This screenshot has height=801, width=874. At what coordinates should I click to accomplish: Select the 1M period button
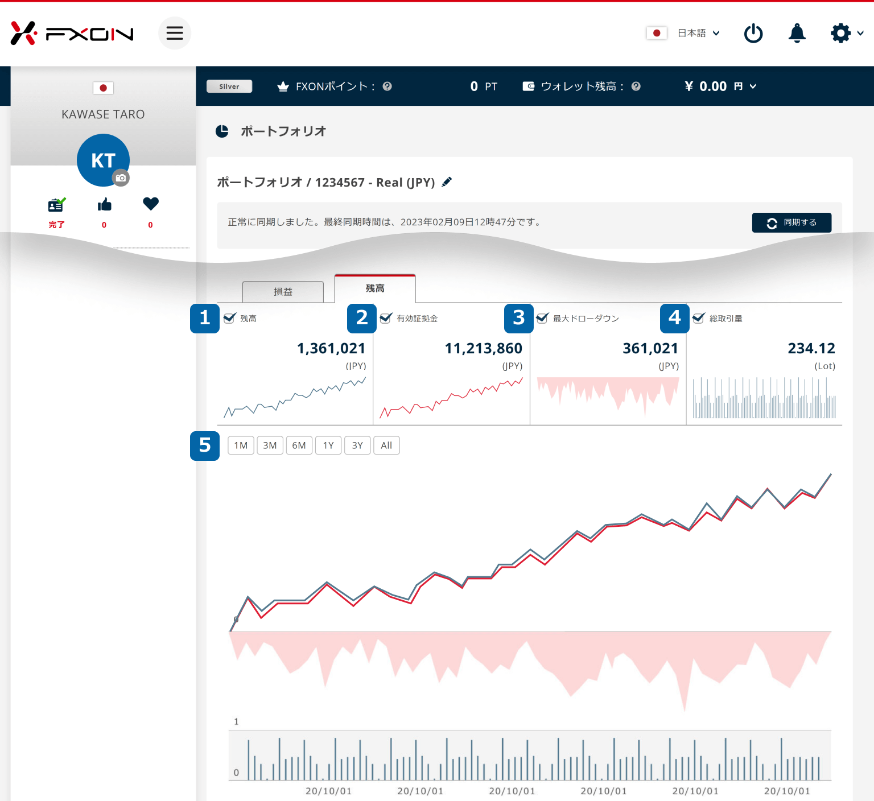241,445
